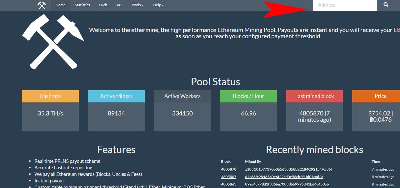
Task: Open block 4805863 details
Action: pos(229,184)
